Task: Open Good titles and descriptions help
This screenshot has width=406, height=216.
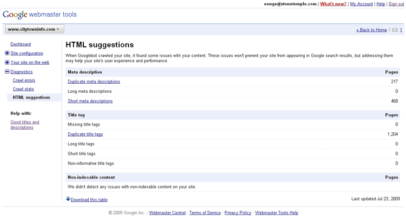Action: [x=25, y=125]
